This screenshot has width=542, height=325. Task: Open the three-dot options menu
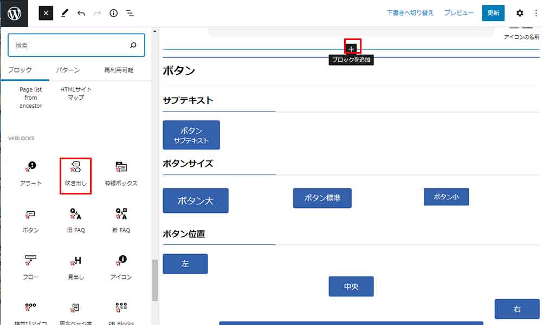tap(536, 13)
